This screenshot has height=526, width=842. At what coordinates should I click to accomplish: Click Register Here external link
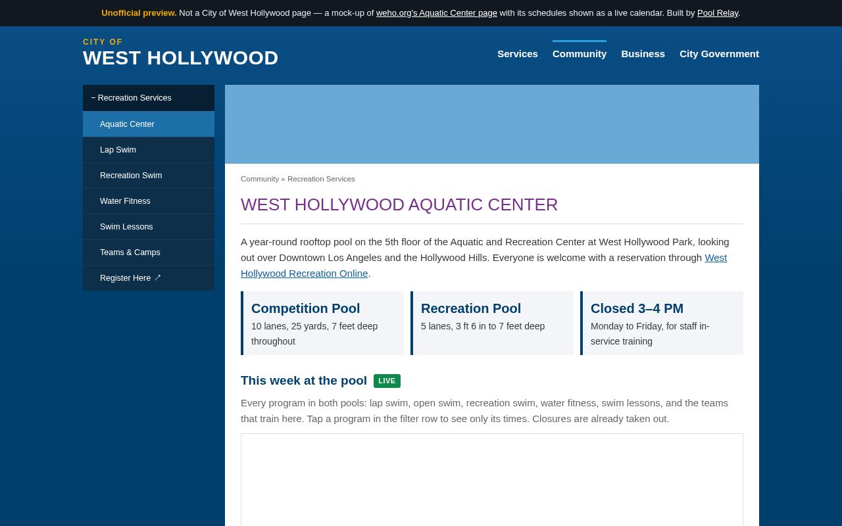(149, 278)
